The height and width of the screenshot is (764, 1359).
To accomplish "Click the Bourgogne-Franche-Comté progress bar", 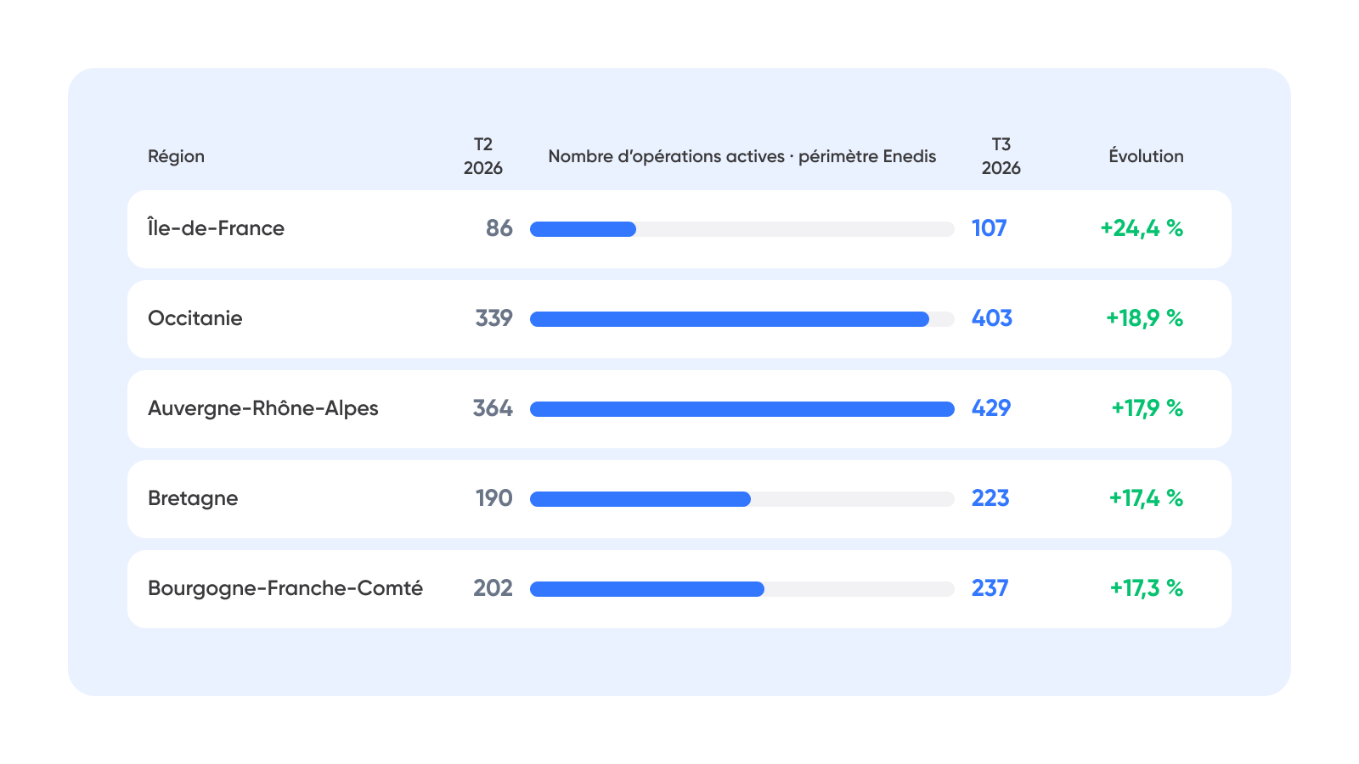I will coord(742,589).
